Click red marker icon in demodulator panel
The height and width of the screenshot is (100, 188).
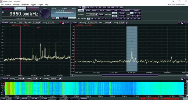click(x=179, y=23)
